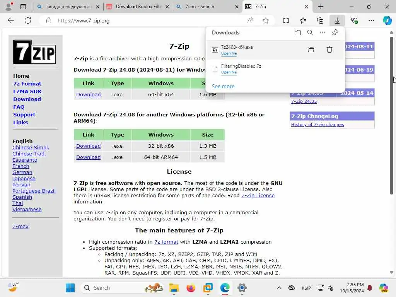Download the 64-bit ARM64 installer
The width and height of the screenshot is (396, 297).
[89, 157]
